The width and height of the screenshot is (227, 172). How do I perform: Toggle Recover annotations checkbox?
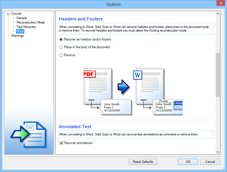click(76, 143)
